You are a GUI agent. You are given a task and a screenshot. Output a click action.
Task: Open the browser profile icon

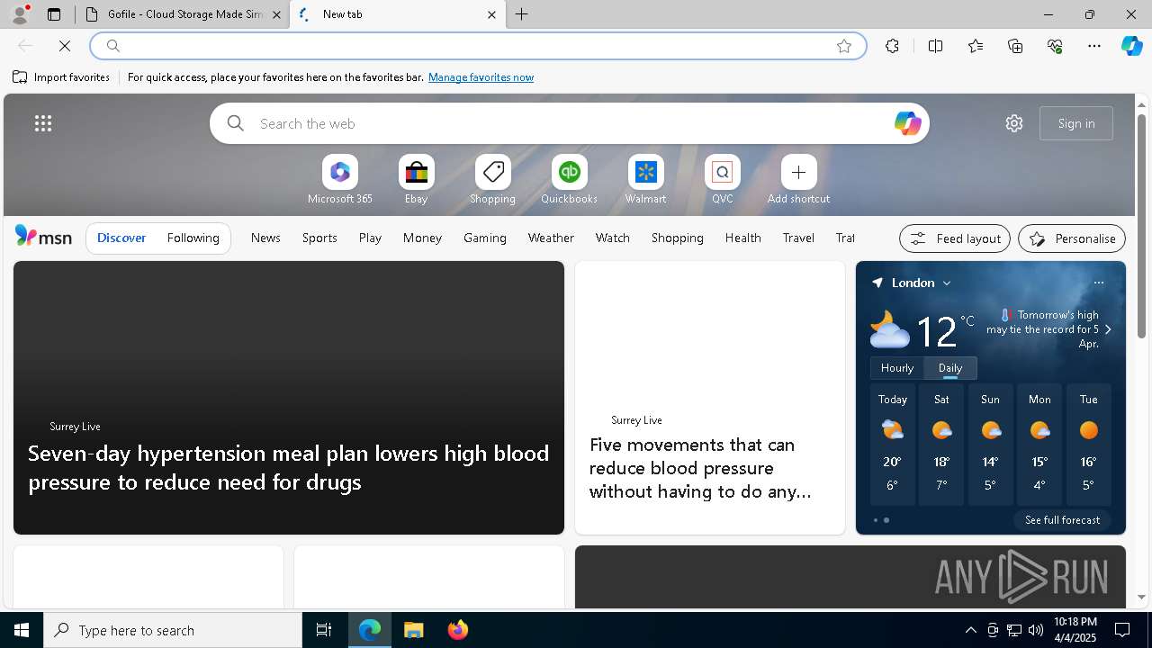click(20, 14)
